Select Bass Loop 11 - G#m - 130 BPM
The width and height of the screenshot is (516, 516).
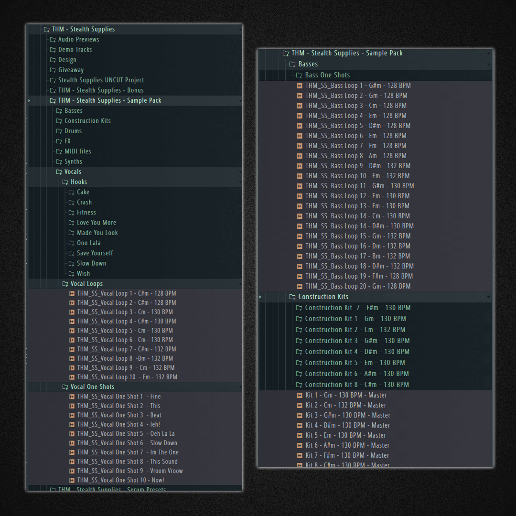tap(359, 186)
